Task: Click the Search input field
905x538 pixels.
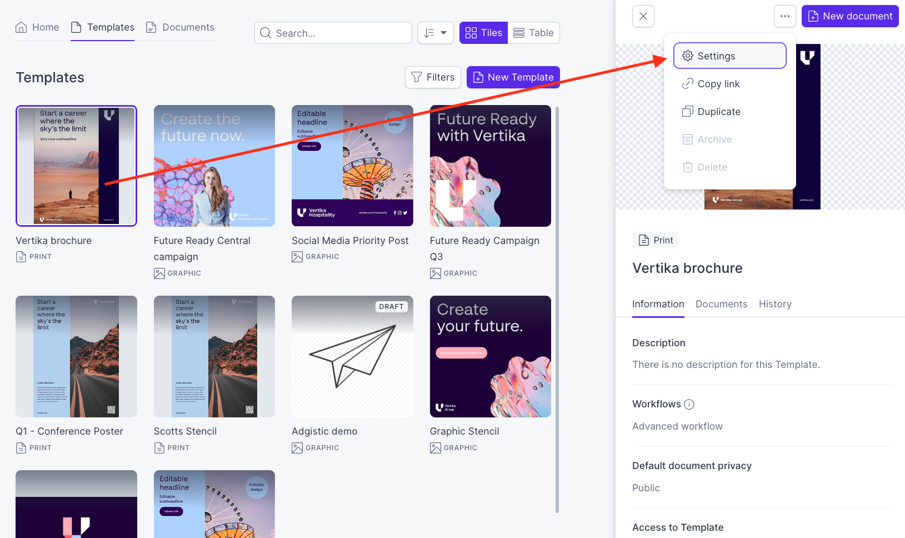Action: 333,33
